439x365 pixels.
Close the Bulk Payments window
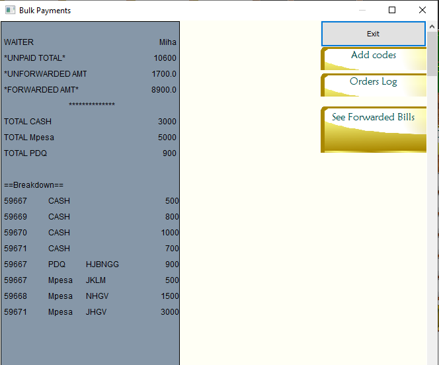[x=422, y=10]
